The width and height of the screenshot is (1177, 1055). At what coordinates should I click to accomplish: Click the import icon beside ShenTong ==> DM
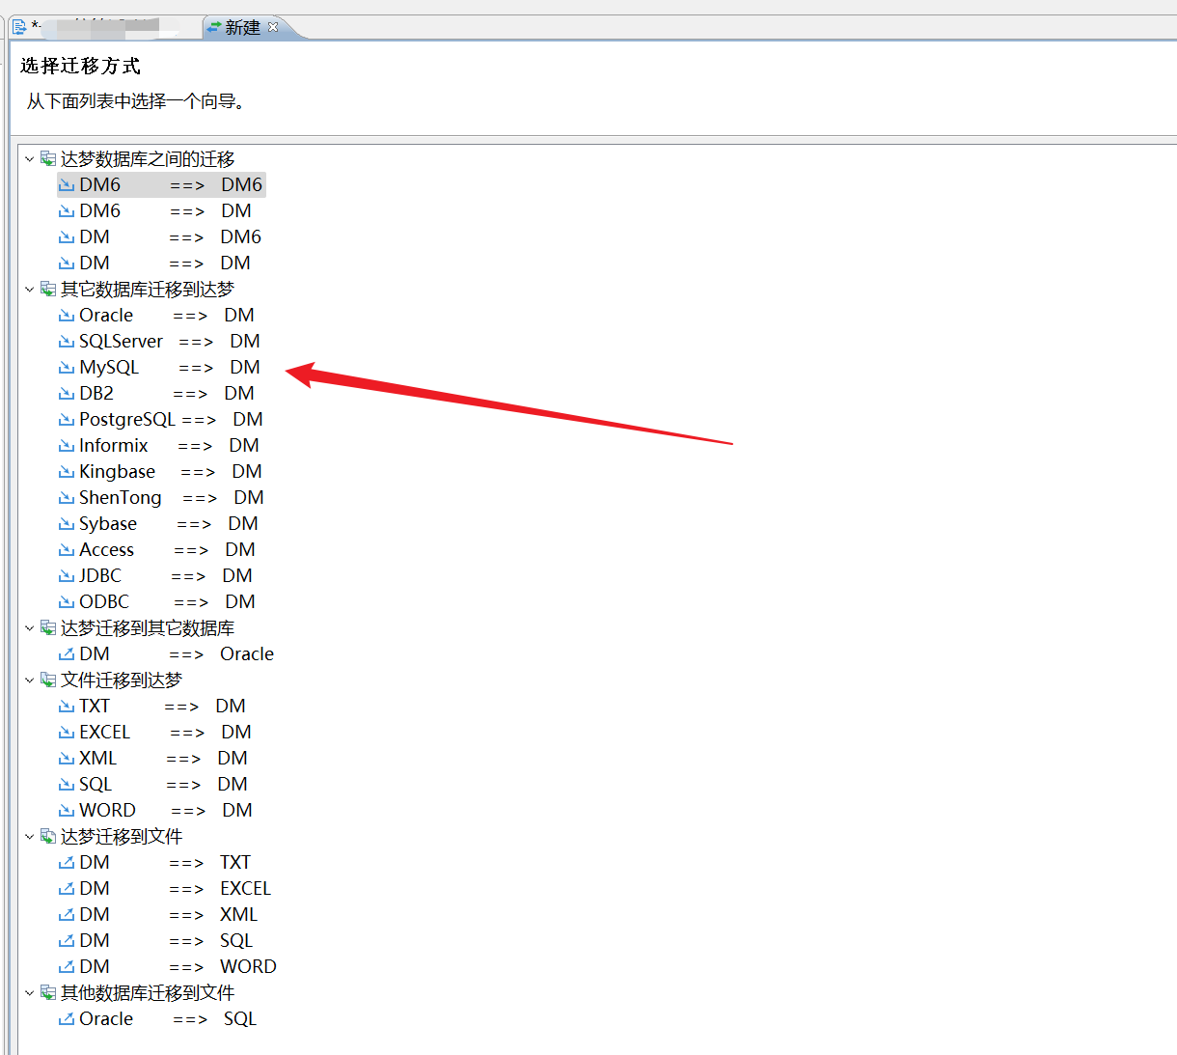coord(67,497)
